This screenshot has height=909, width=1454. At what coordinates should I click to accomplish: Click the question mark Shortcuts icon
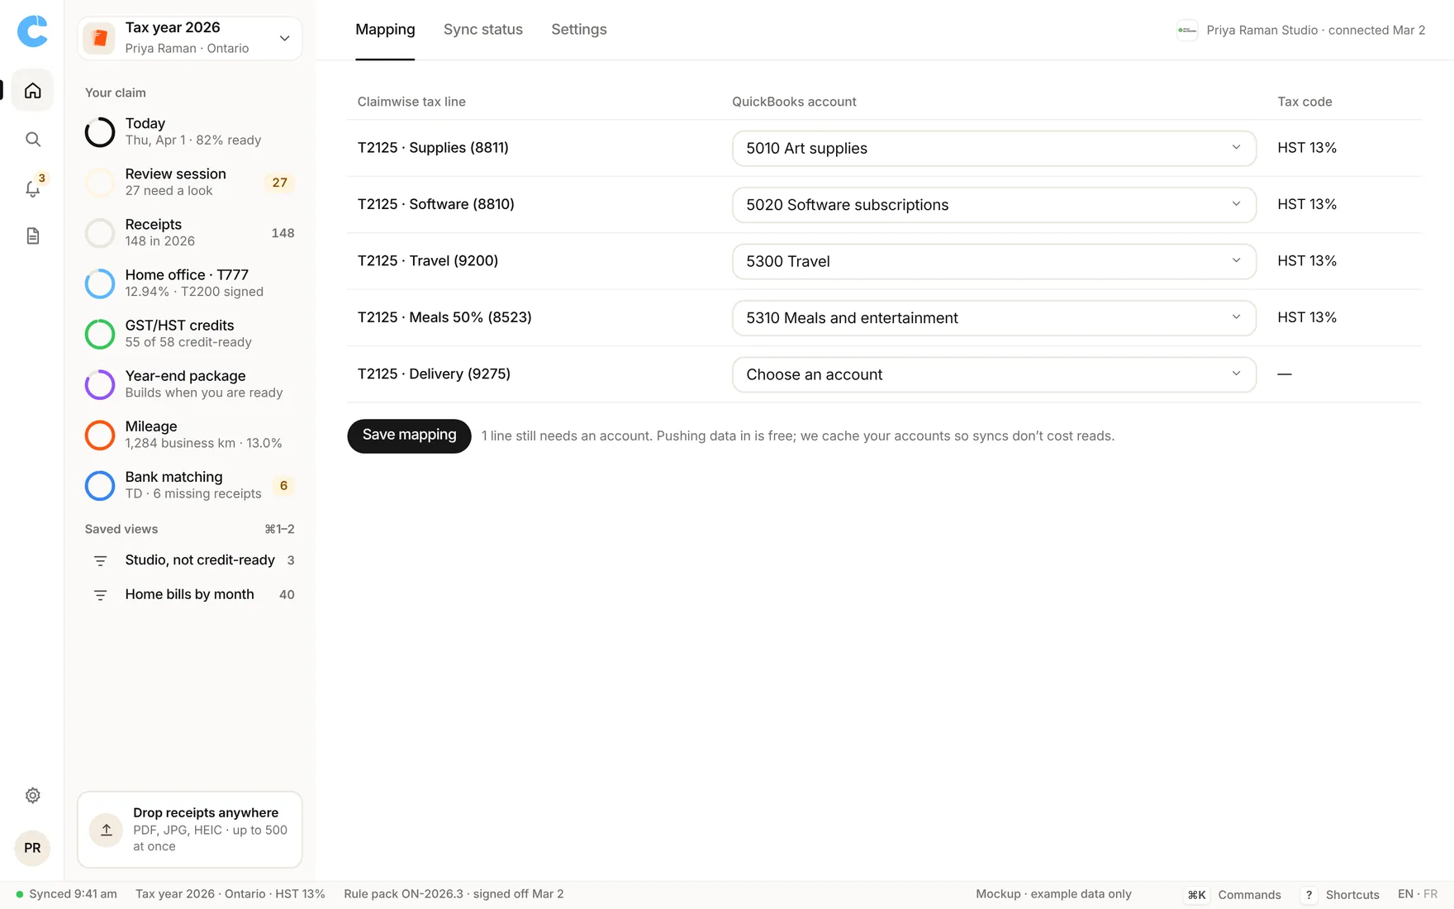(x=1309, y=894)
